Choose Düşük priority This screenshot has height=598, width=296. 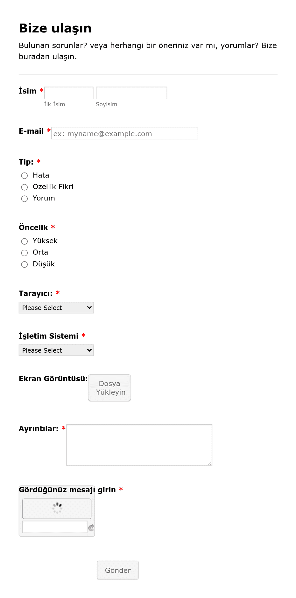coord(25,264)
